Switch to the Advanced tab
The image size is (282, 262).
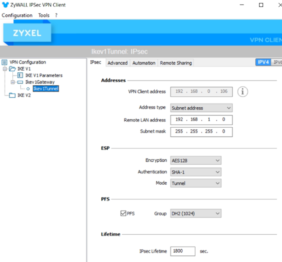(x=117, y=63)
